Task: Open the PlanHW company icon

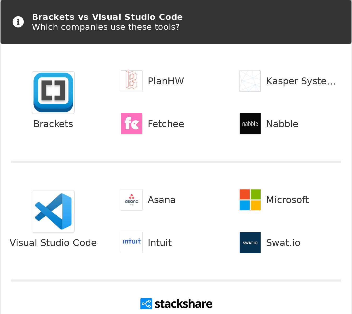Action: click(x=132, y=81)
